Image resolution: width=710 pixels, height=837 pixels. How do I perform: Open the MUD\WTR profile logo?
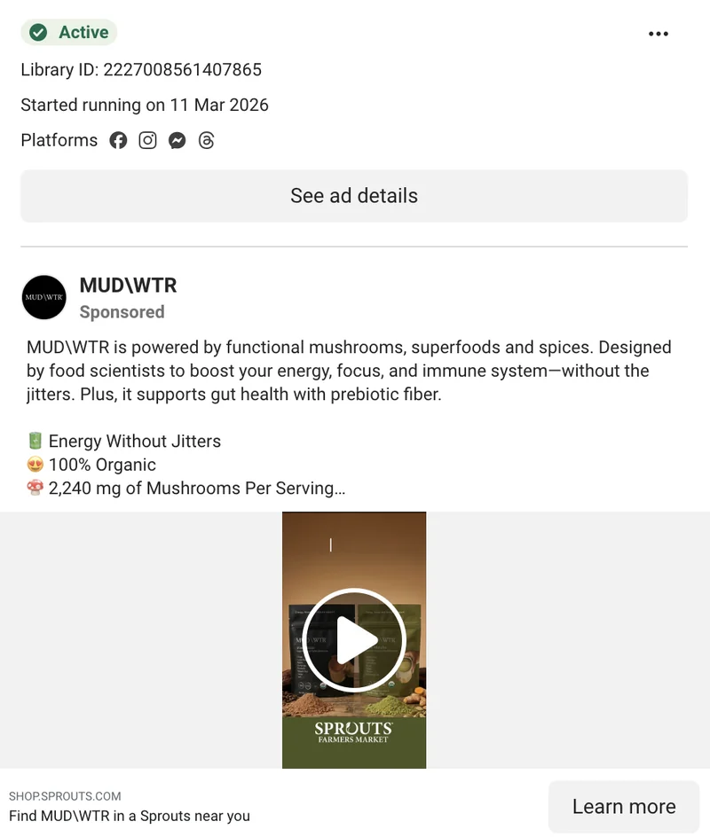[43, 297]
